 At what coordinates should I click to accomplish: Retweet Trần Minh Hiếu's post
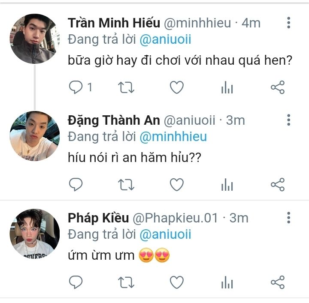126,87
